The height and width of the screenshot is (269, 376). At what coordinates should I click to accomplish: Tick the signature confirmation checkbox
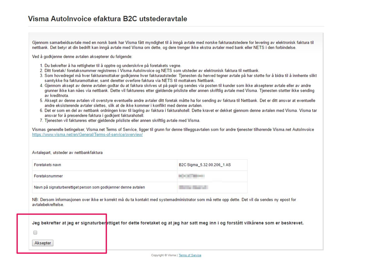35,233
